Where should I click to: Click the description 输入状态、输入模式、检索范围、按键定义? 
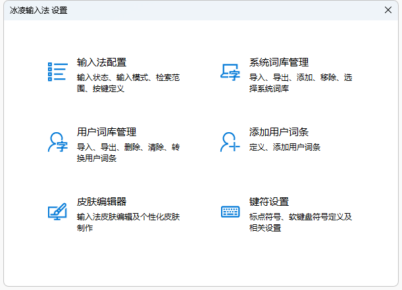pyautogui.click(x=128, y=83)
